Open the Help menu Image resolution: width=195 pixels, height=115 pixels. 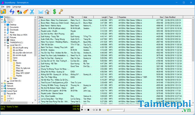tap(8, 7)
